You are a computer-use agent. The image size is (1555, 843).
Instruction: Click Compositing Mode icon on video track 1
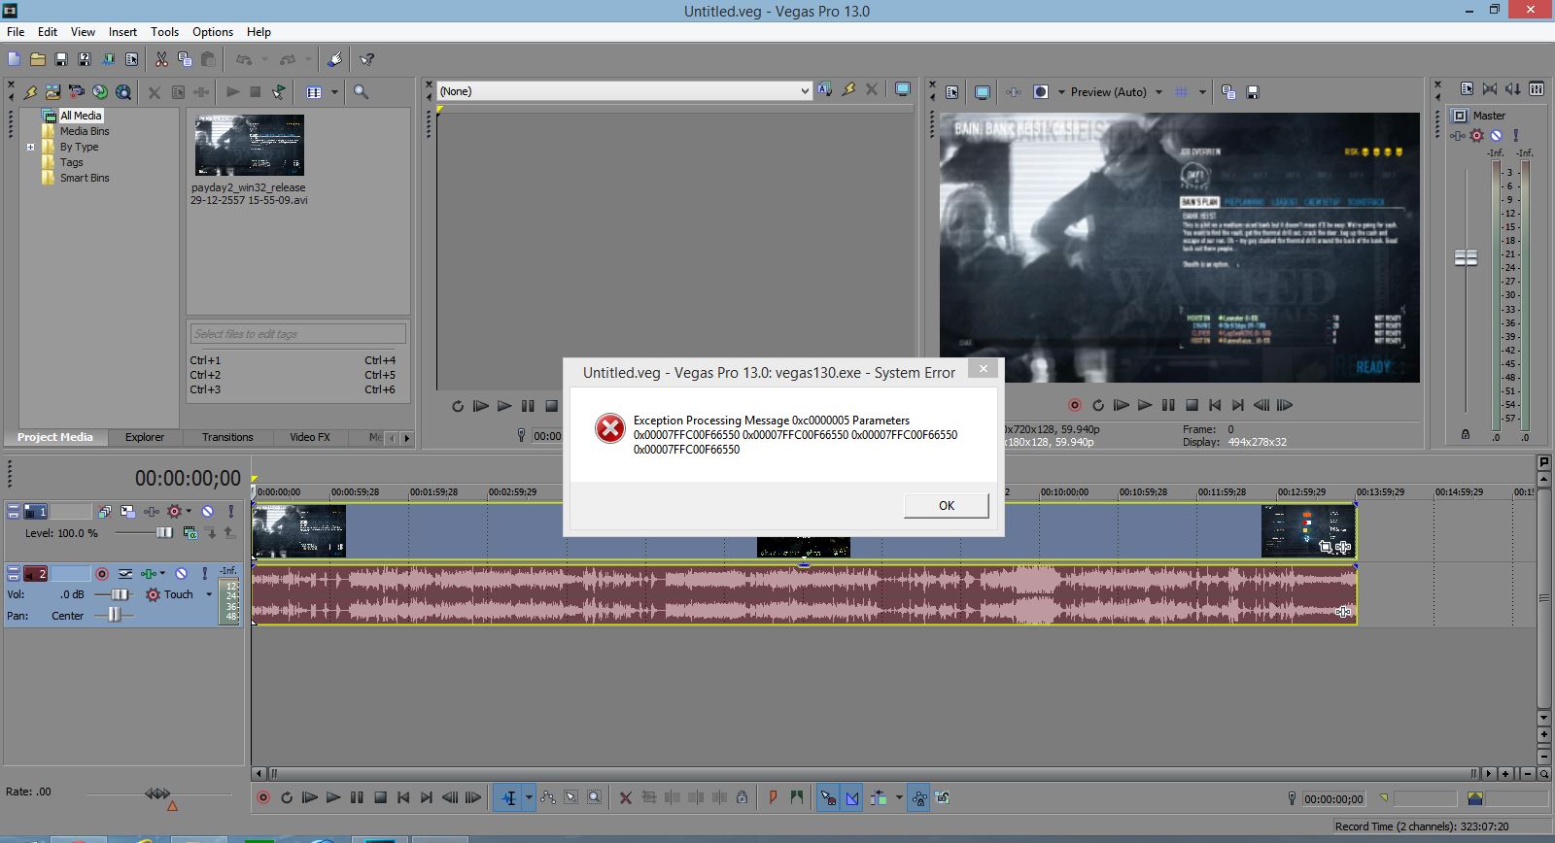[190, 532]
